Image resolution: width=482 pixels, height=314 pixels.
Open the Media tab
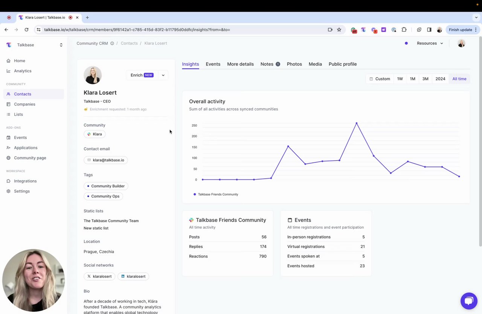pos(315,64)
